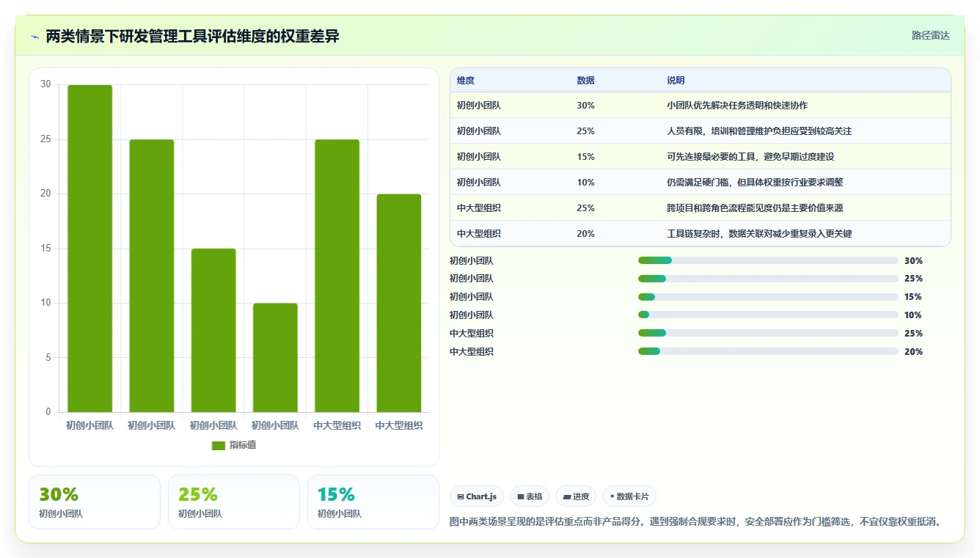Select the 进度 chip
The image size is (980, 558).
tap(576, 496)
